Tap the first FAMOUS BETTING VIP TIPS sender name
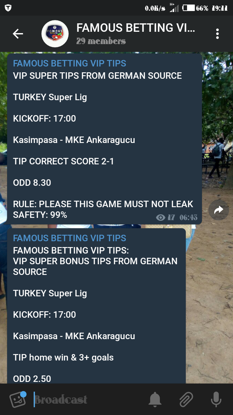 tap(70, 64)
